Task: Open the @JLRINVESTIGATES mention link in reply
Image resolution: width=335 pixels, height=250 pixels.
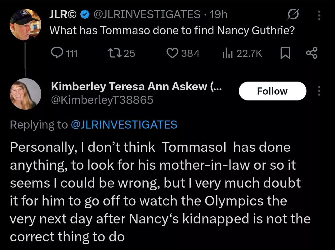Action: (x=124, y=125)
